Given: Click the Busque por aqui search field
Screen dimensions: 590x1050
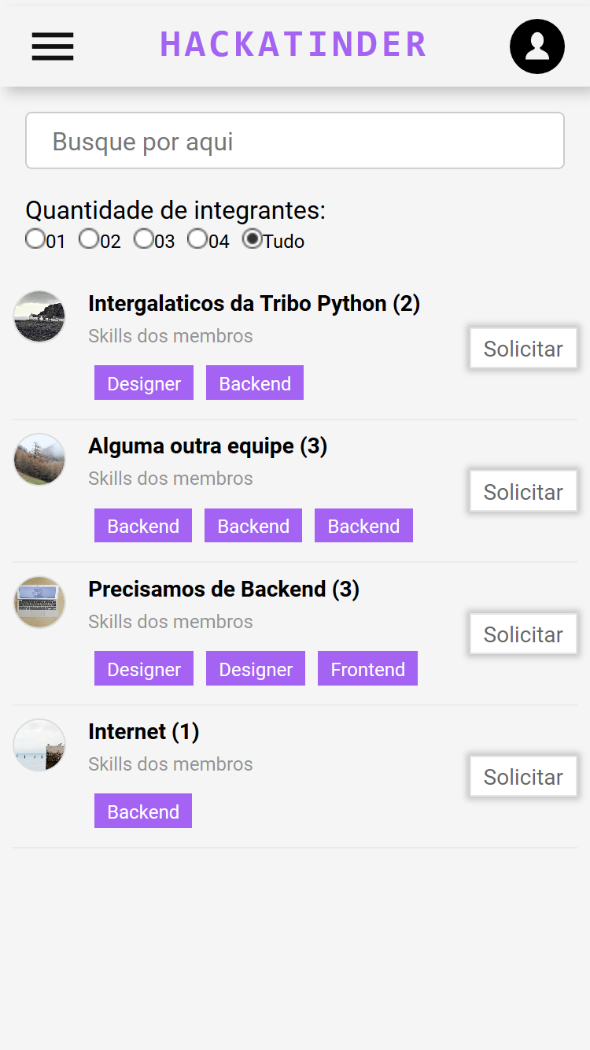Looking at the screenshot, I should pos(295,140).
